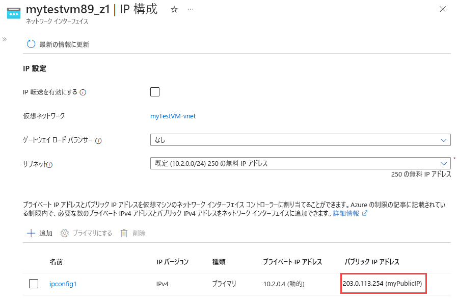Image resolution: width=458 pixels, height=300 pixels.
Task: Click the plus icon beside 追加
Action: pos(31,233)
